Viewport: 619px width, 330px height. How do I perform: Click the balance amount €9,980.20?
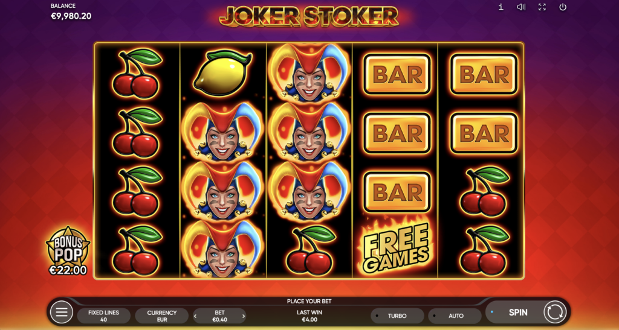click(71, 16)
